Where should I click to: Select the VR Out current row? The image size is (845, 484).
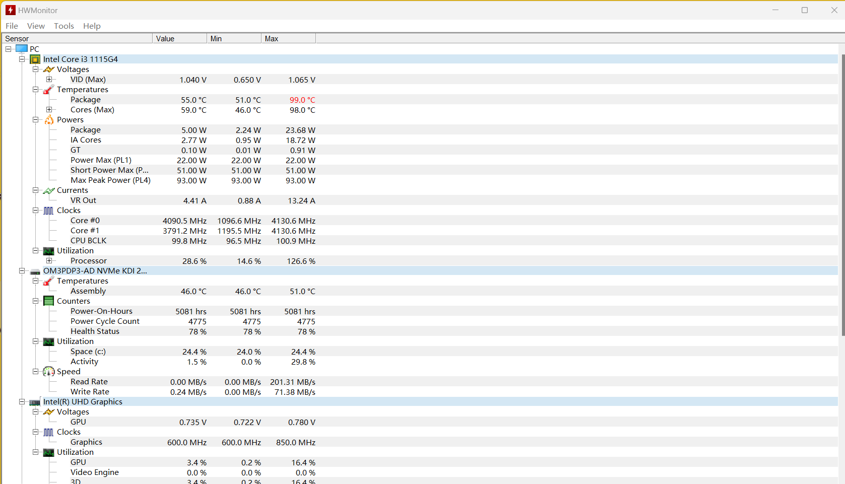[420, 200]
